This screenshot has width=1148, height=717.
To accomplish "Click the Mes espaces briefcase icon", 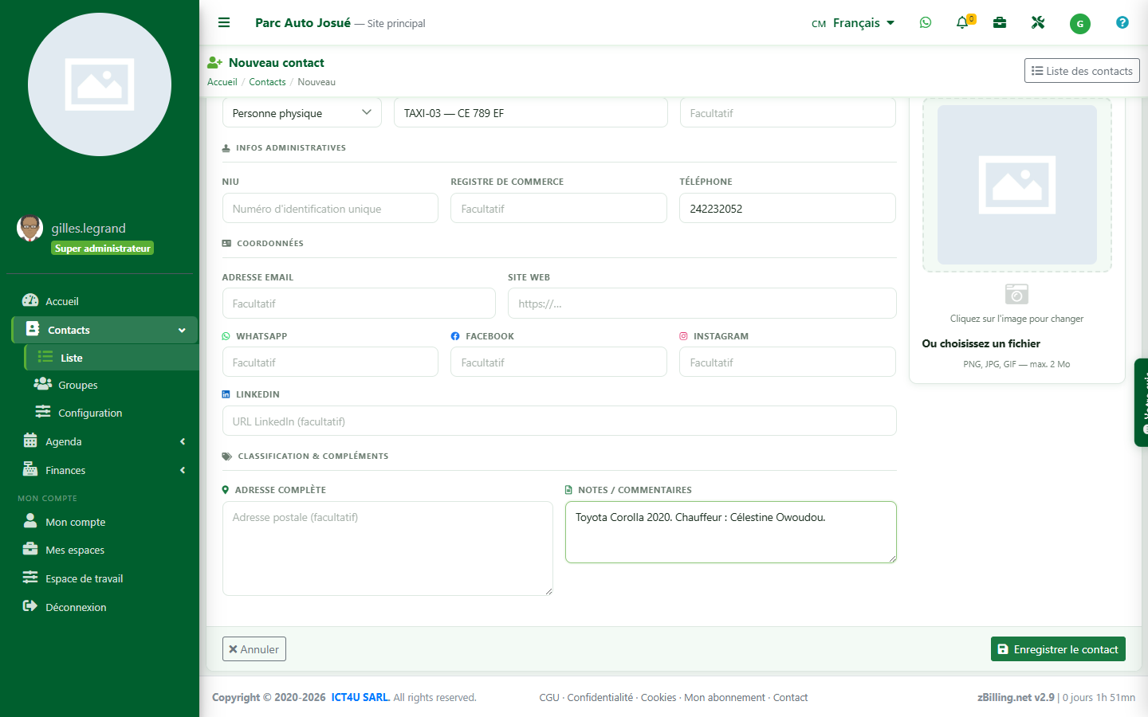I will 30,549.
